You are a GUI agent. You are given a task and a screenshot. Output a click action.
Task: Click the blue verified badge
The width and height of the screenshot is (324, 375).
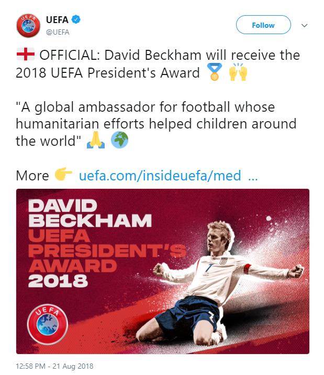(x=76, y=20)
